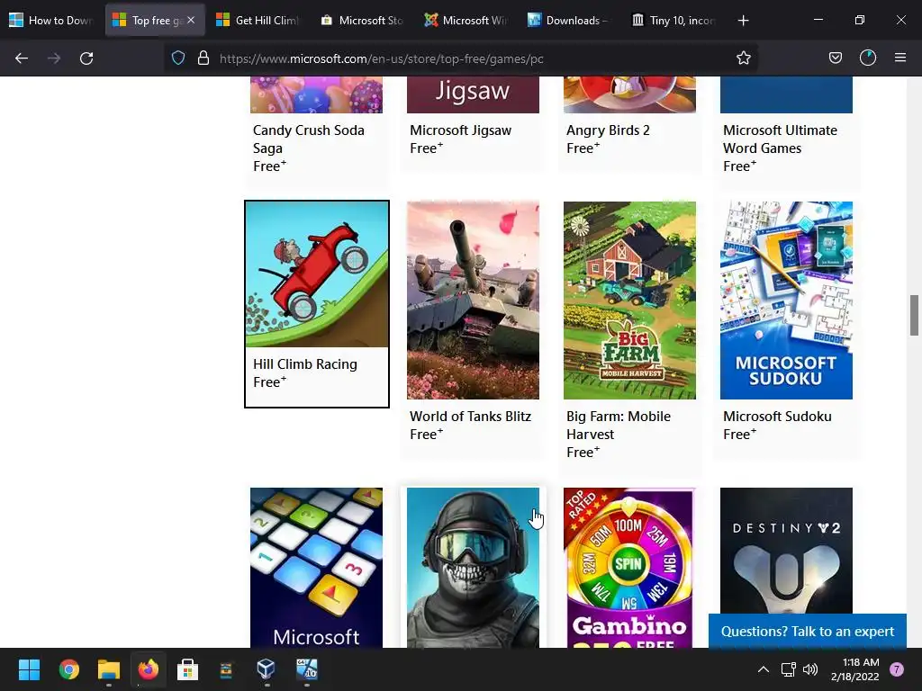Open the Save to Pocket button
The image size is (922, 691).
point(836,58)
